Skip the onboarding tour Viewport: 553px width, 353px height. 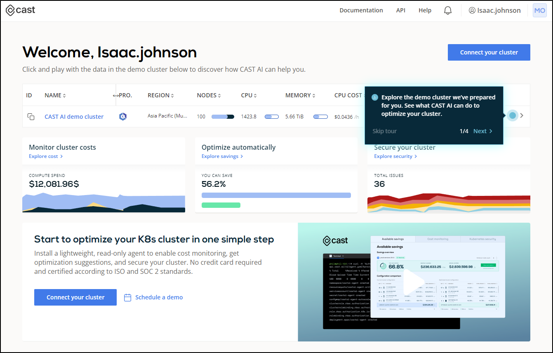[384, 131]
